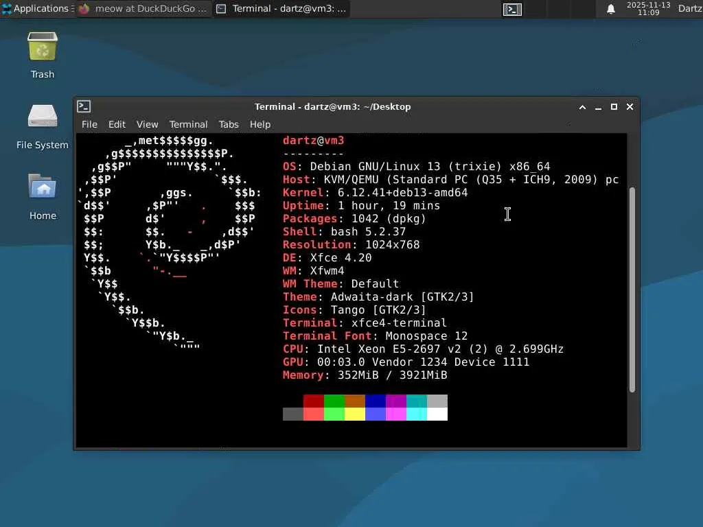Click the Icons value Tango

[347, 309]
